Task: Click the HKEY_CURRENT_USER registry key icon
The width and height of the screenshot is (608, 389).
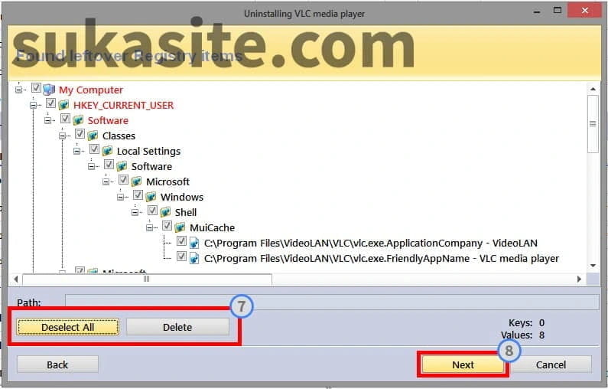Action: click(63, 105)
